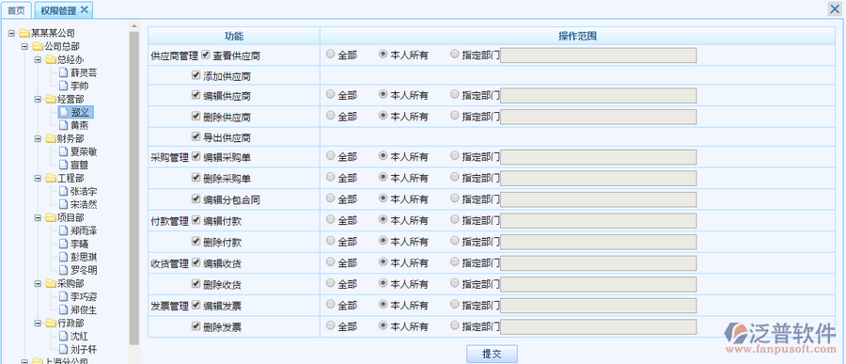Viewport: 846px width, 364px height.
Task: Choose 指定部门 radio for 删除发票
Action: click(455, 325)
